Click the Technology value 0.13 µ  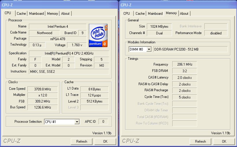[x=37, y=45]
